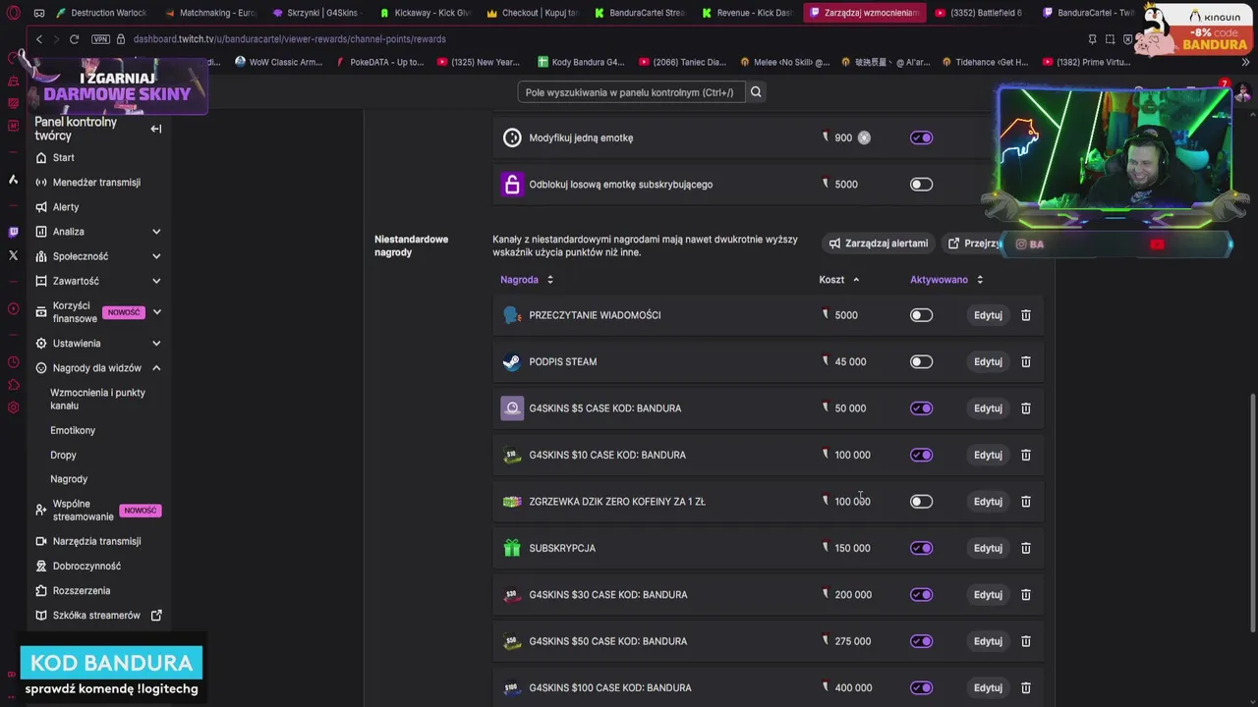Click the G4SKINS $5 CASE reward thumbnail
The height and width of the screenshot is (707, 1258).
pyautogui.click(x=512, y=408)
